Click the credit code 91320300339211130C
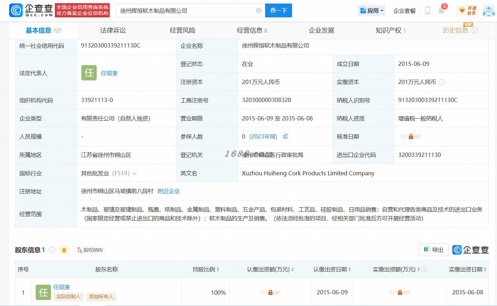Viewport: 497px width, 306px height. point(111,45)
